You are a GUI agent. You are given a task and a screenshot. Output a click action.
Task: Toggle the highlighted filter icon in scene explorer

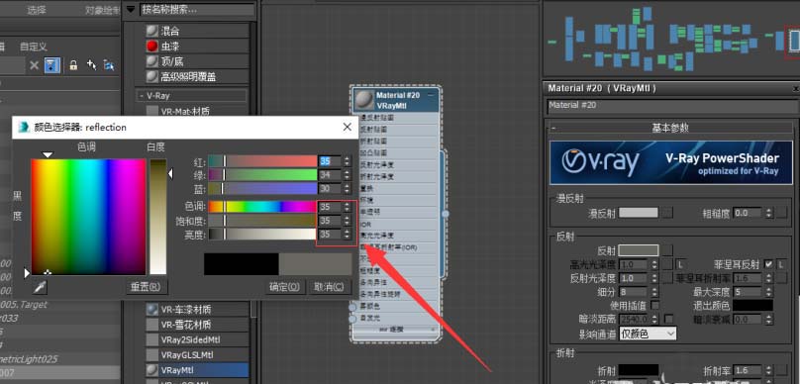(51, 65)
